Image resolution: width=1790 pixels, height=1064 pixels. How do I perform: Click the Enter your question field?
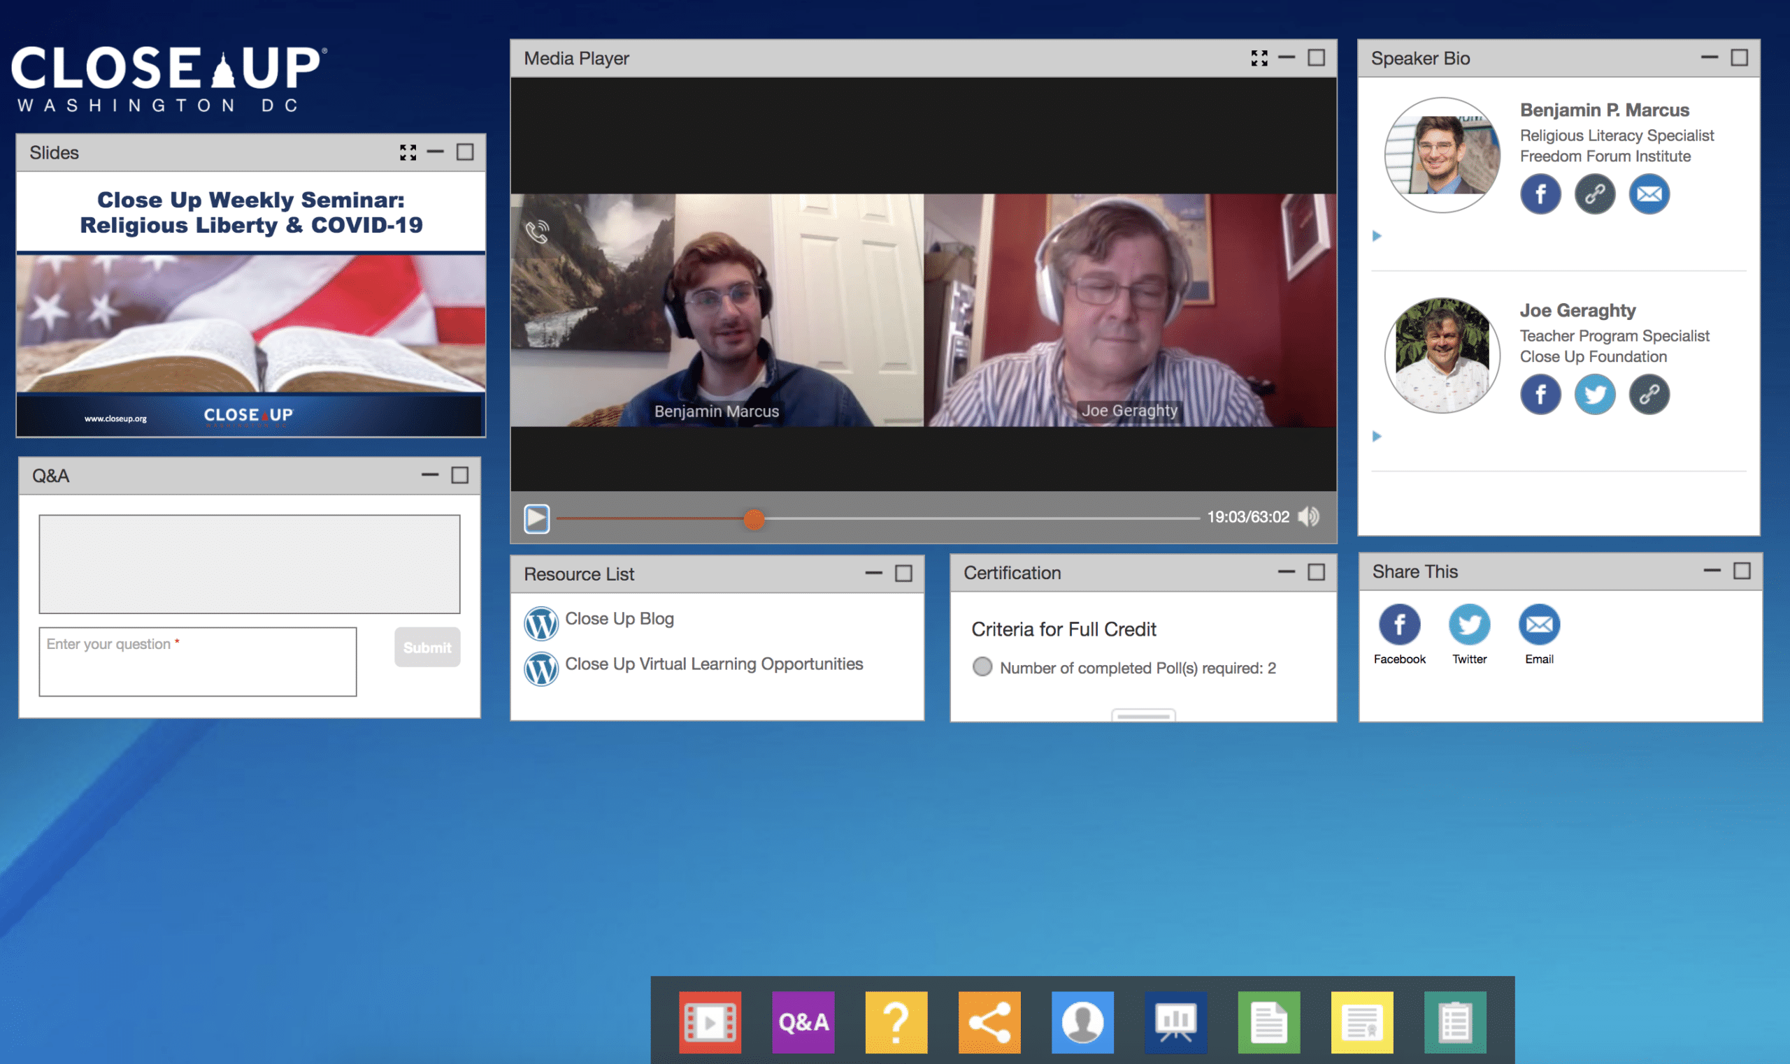pyautogui.click(x=198, y=662)
